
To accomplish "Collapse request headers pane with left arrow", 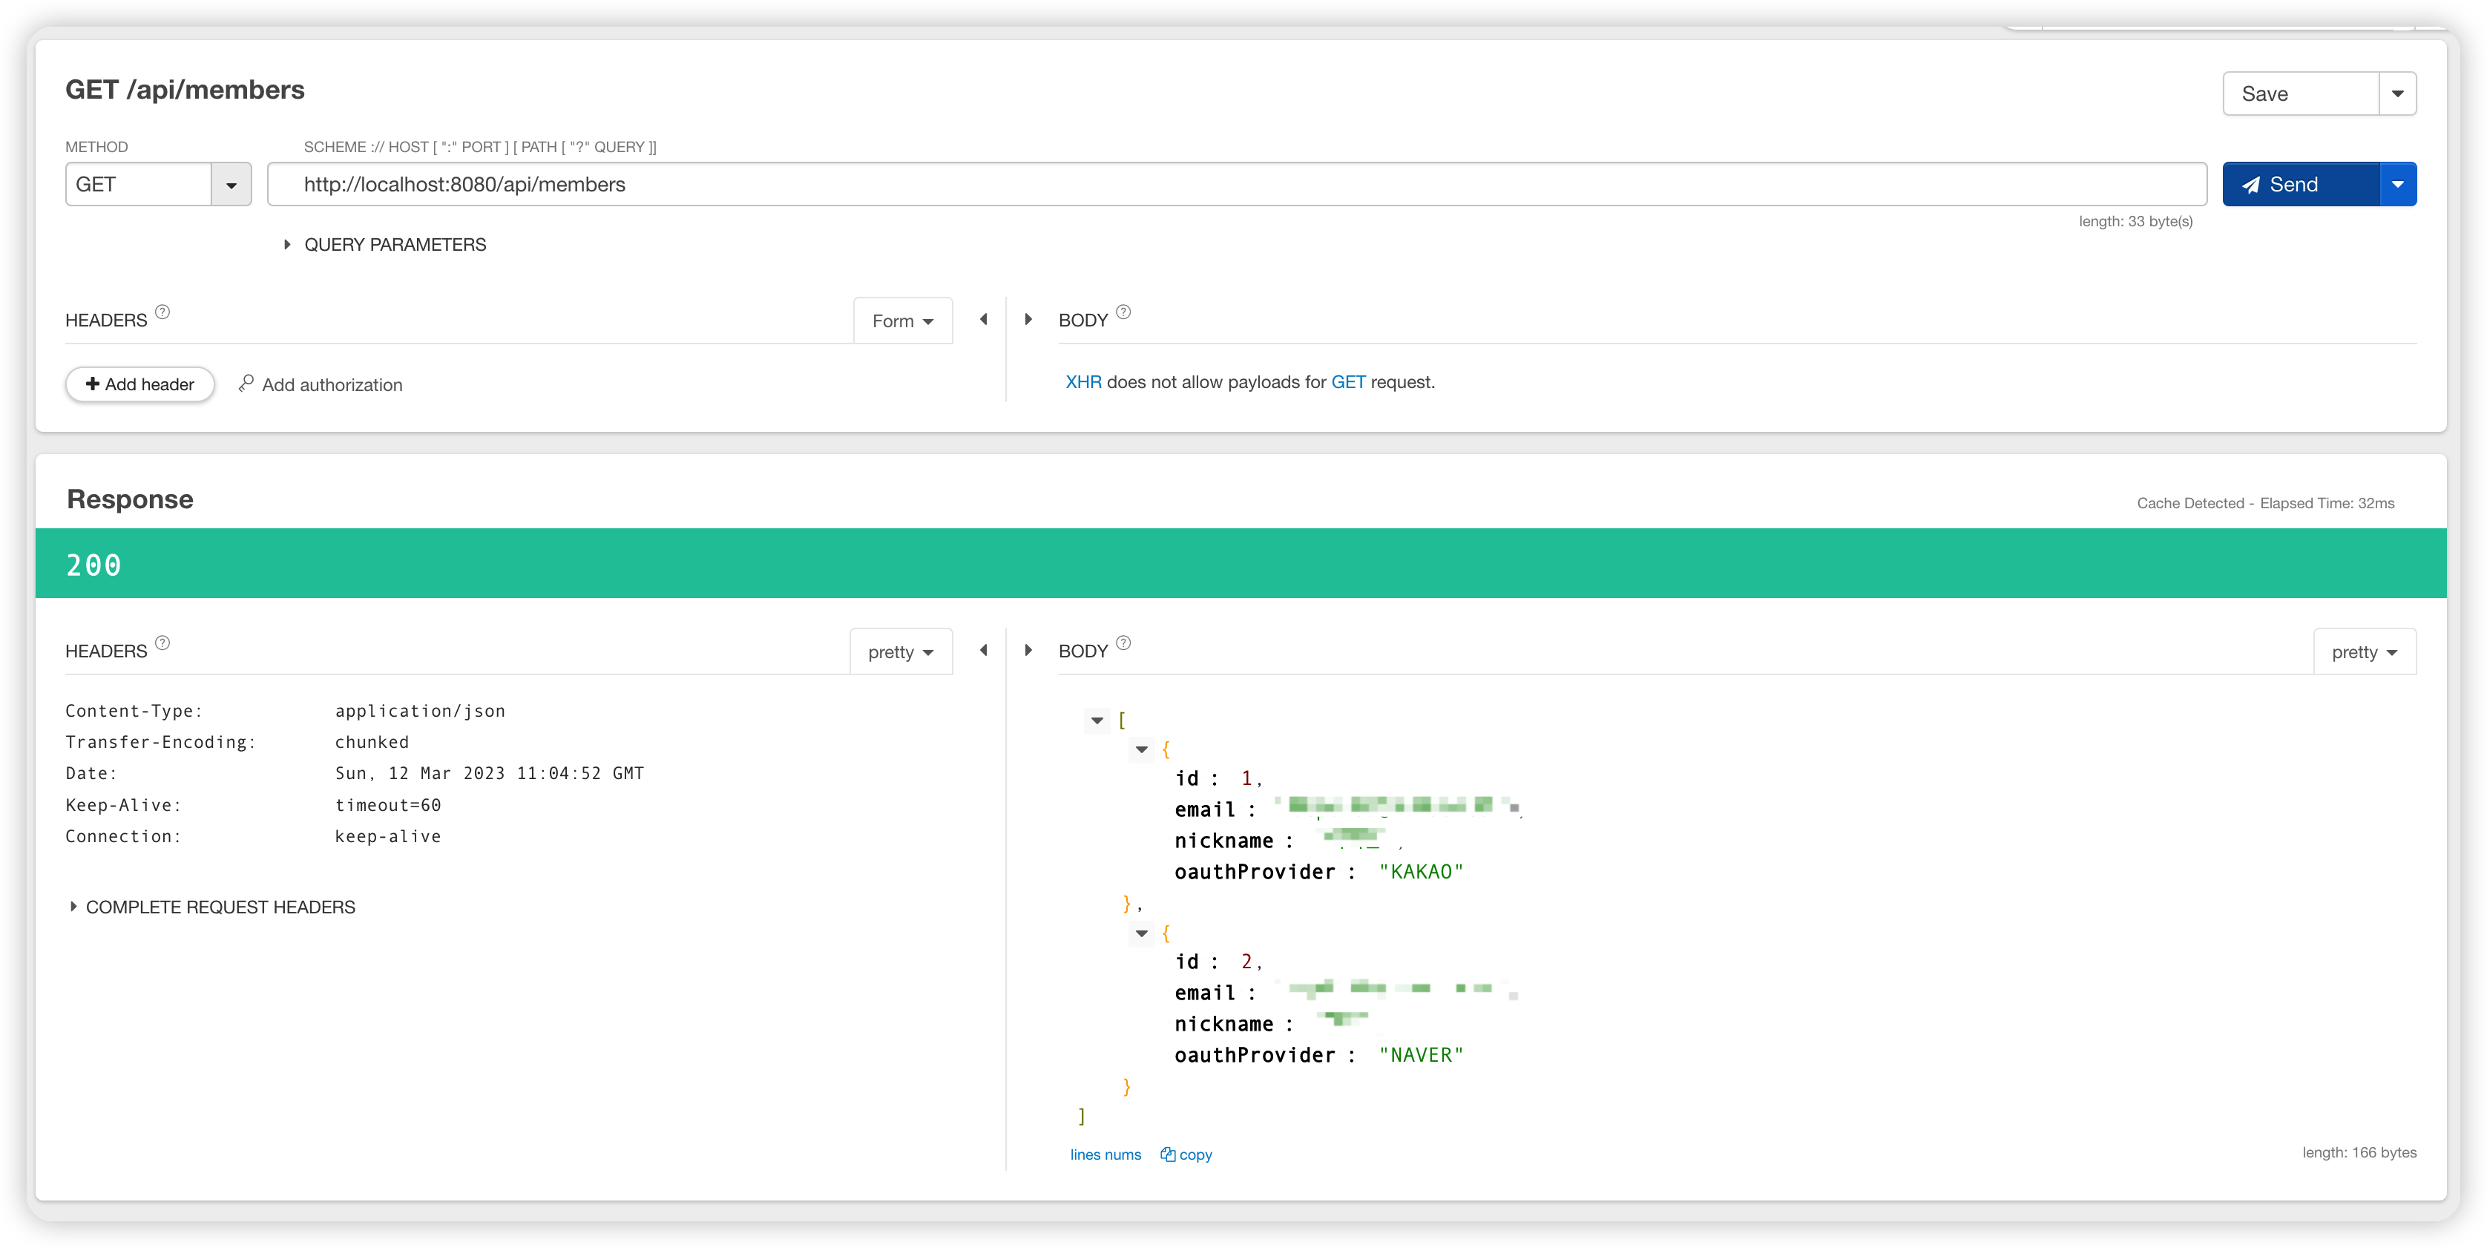I will click(984, 320).
